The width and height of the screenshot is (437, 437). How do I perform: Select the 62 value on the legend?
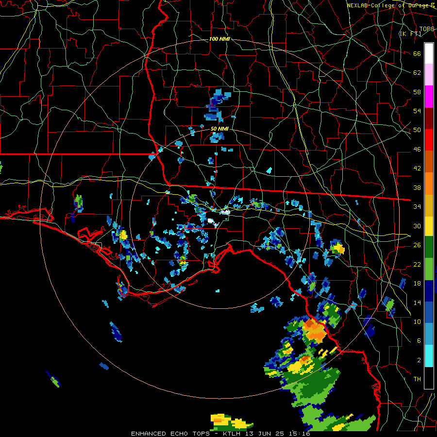(x=417, y=73)
